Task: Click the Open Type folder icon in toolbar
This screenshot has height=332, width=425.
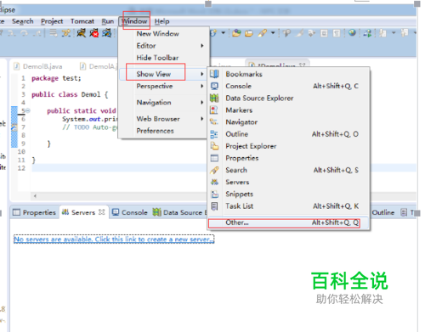Action: tap(249, 33)
